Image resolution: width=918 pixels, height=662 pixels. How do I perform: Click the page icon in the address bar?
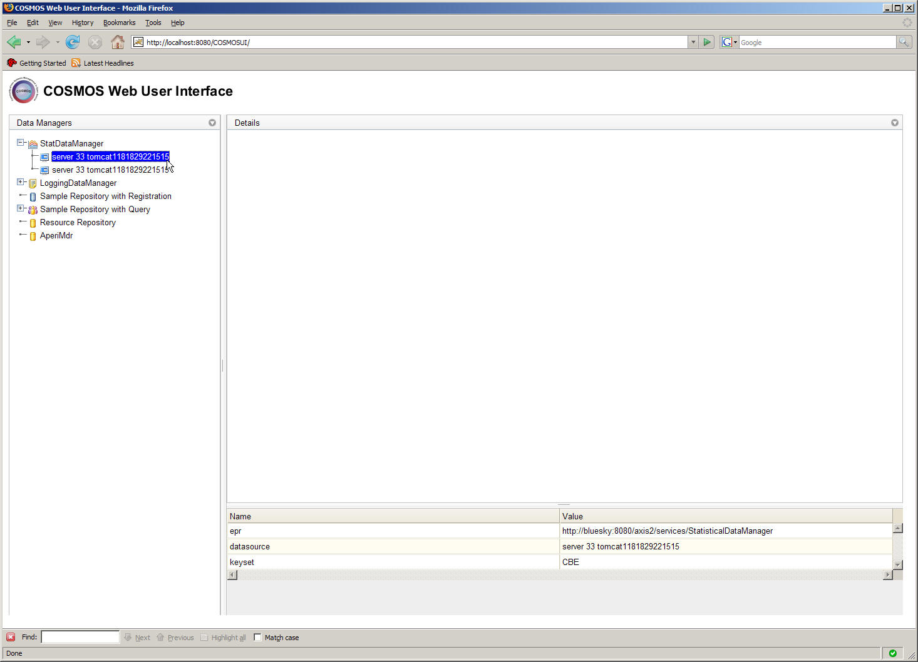[138, 42]
